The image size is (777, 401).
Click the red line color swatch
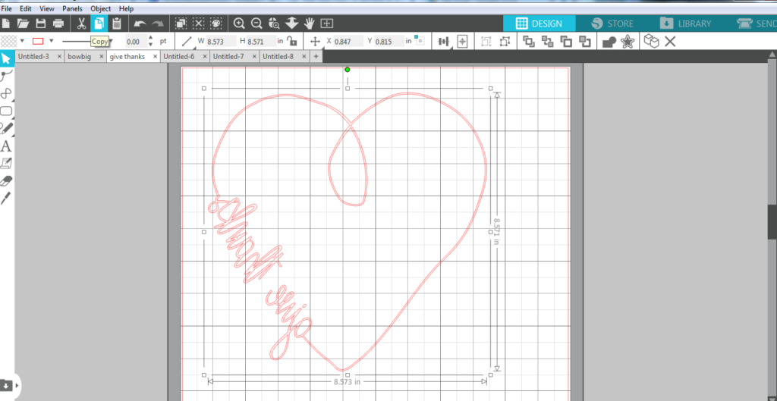coord(38,41)
